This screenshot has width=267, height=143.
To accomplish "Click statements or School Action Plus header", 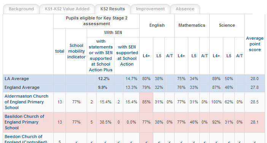I will (x=101, y=55).
